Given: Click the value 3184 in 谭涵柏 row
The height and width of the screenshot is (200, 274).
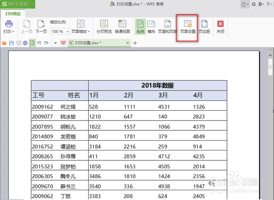Looking at the screenshot, I should [95, 147].
